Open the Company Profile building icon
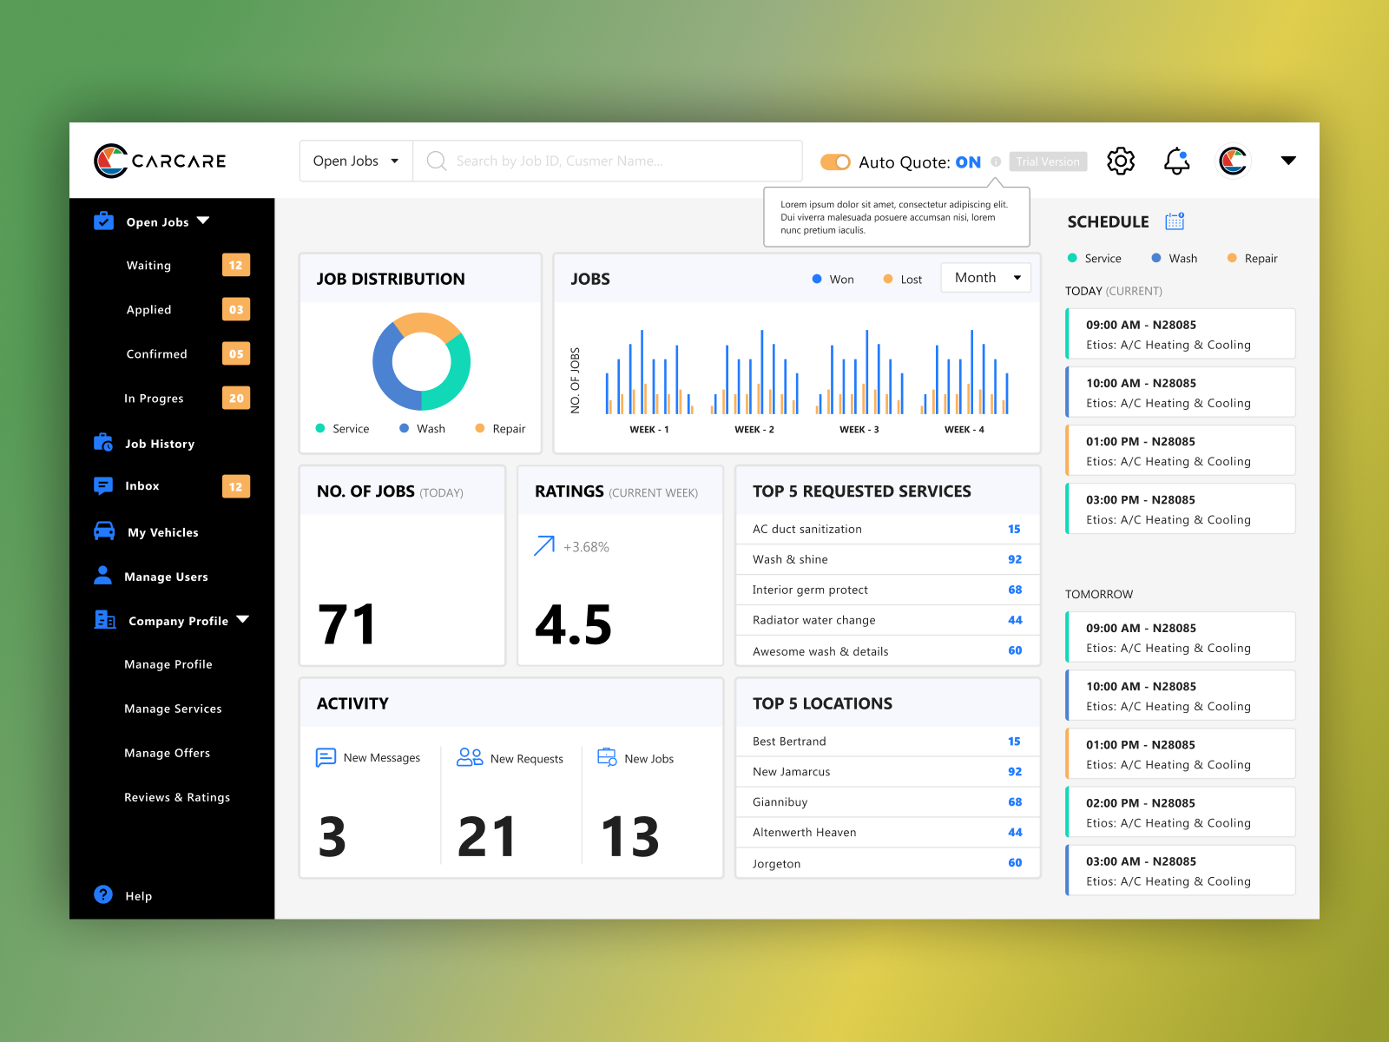 [103, 620]
